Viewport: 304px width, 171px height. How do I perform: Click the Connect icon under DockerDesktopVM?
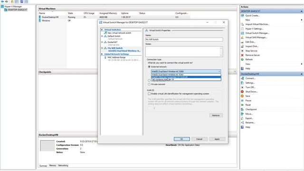tap(242, 78)
